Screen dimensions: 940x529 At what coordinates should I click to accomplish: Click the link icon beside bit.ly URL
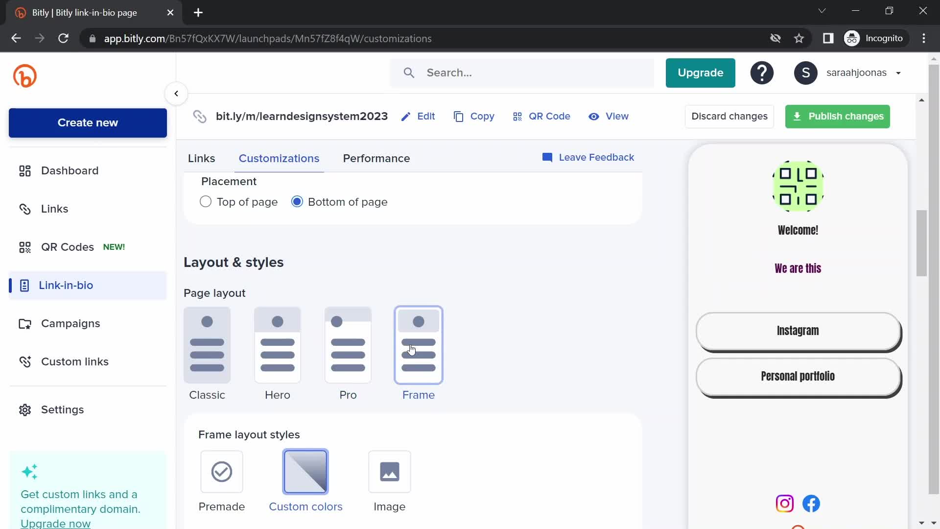click(x=200, y=117)
